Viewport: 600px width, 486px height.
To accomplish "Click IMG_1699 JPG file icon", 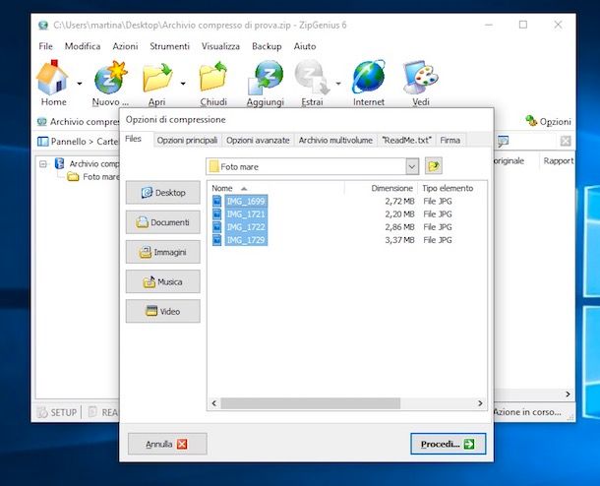I will tap(217, 201).
